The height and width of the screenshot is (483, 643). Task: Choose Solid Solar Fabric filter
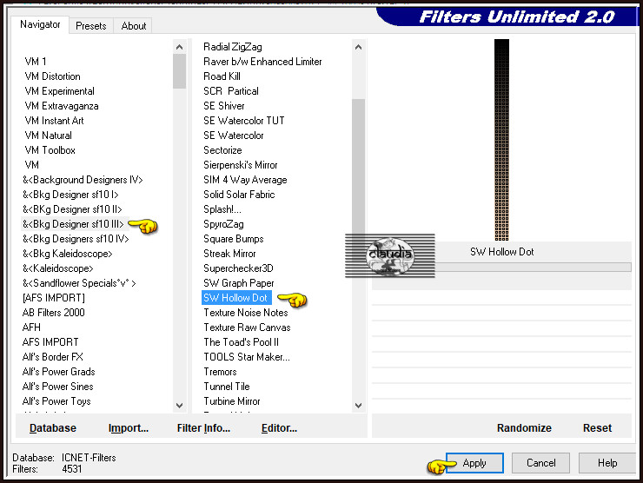tap(239, 195)
